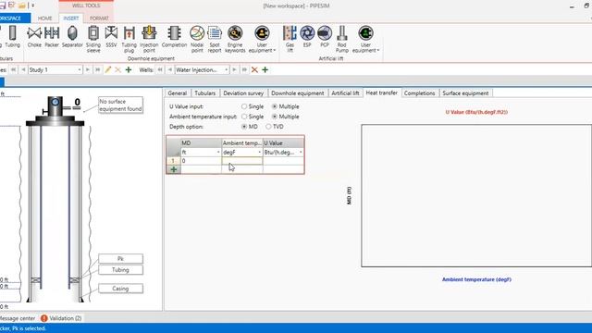This screenshot has width=592, height=333.
Task: Add table row with green plus
Action: [174, 169]
